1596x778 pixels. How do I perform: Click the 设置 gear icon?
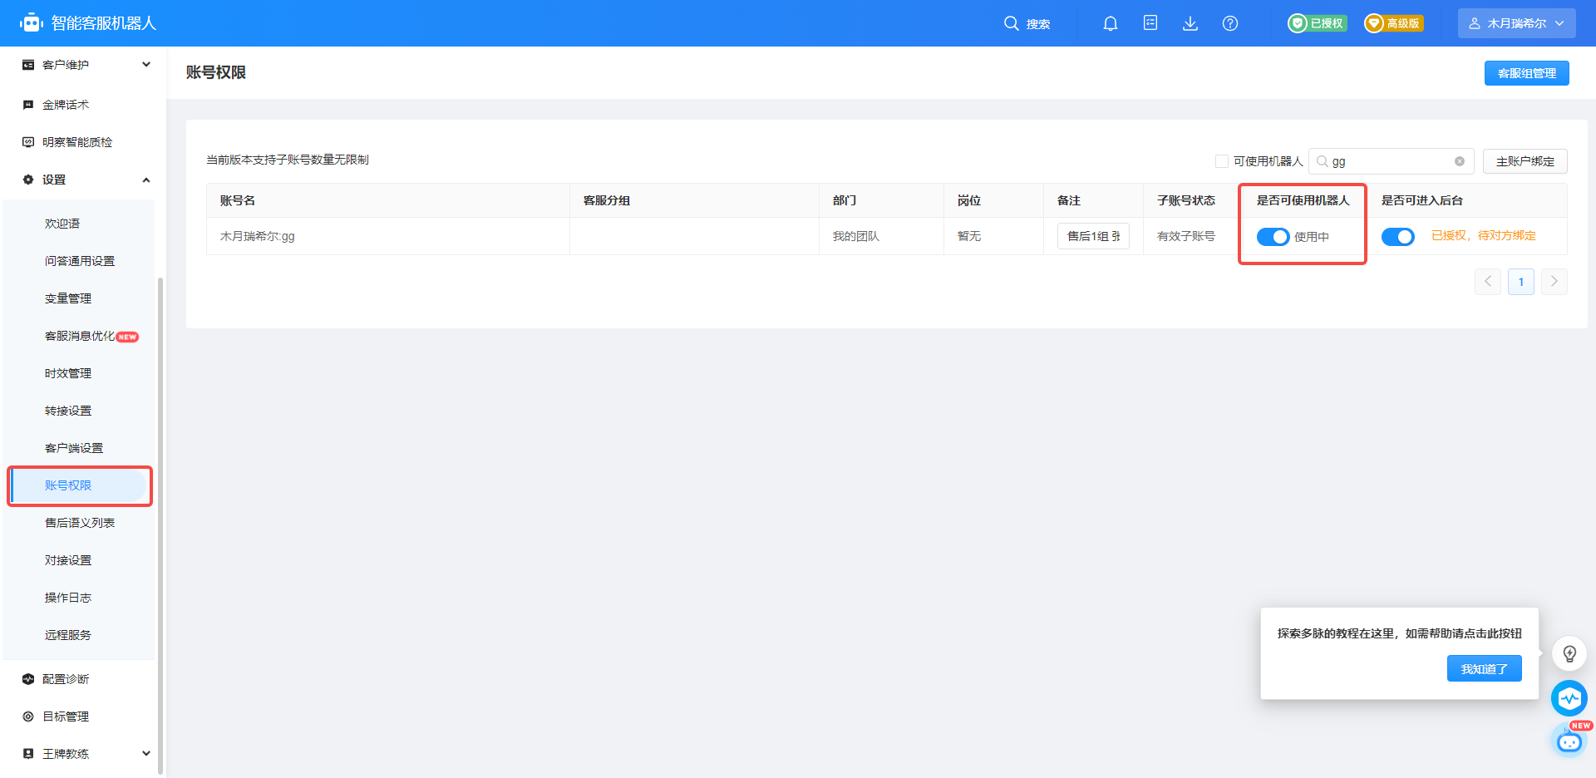pos(28,180)
